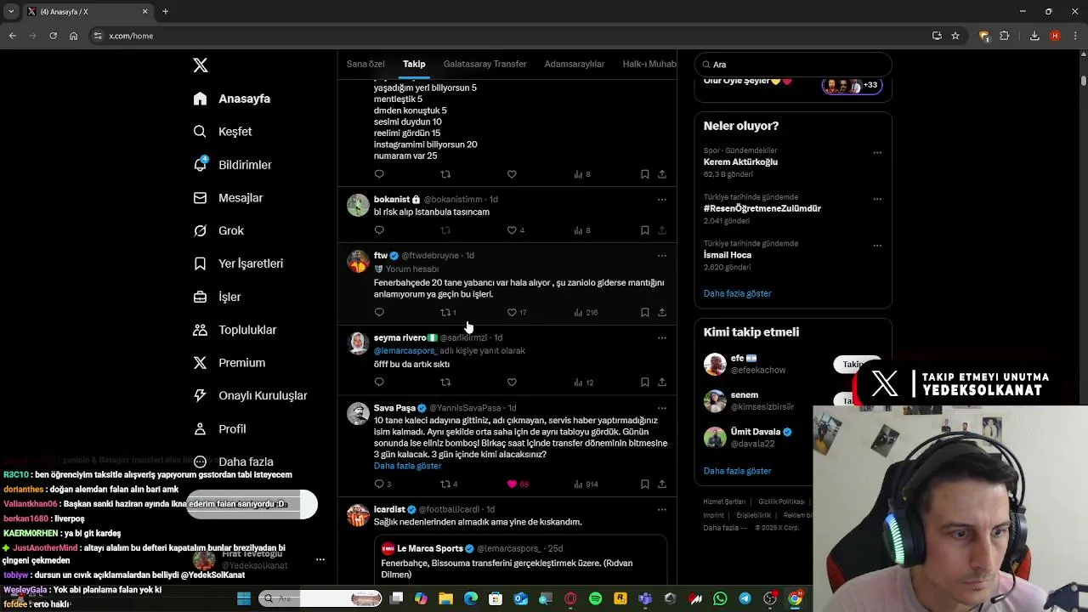
Task: Open more options on bokanist tweet
Action: point(661,199)
